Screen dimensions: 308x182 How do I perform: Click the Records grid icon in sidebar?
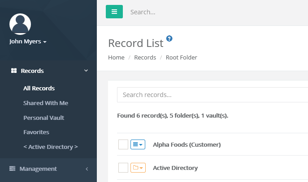tap(14, 71)
